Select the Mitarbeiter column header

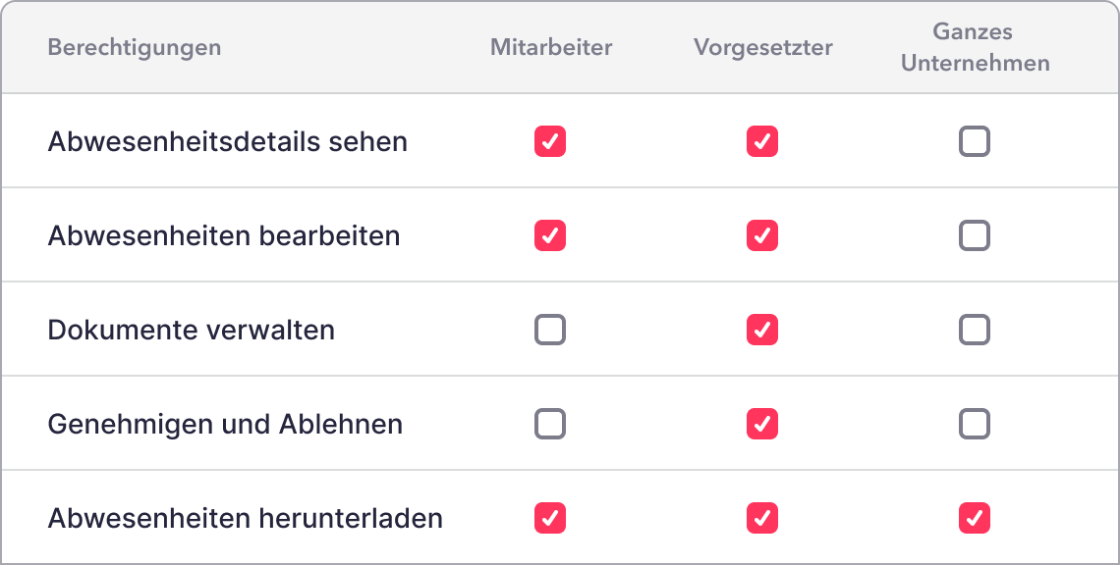tap(551, 47)
